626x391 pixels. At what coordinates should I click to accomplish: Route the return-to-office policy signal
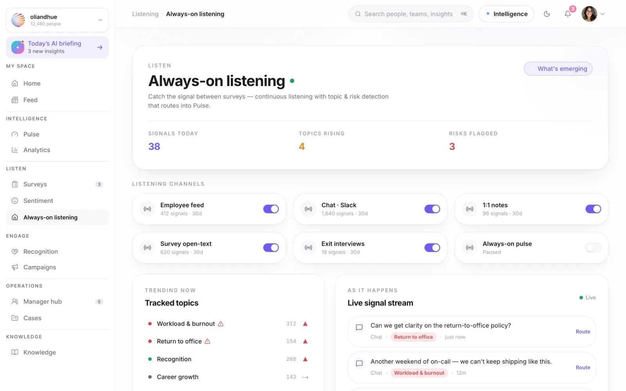[x=583, y=332]
